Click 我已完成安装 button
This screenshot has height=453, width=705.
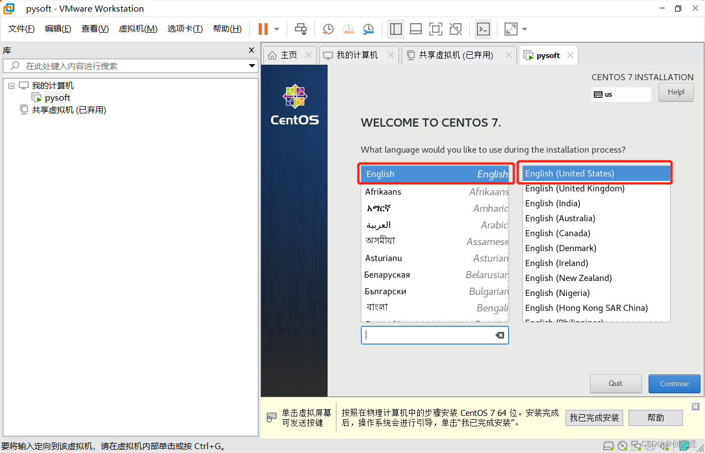pos(594,418)
